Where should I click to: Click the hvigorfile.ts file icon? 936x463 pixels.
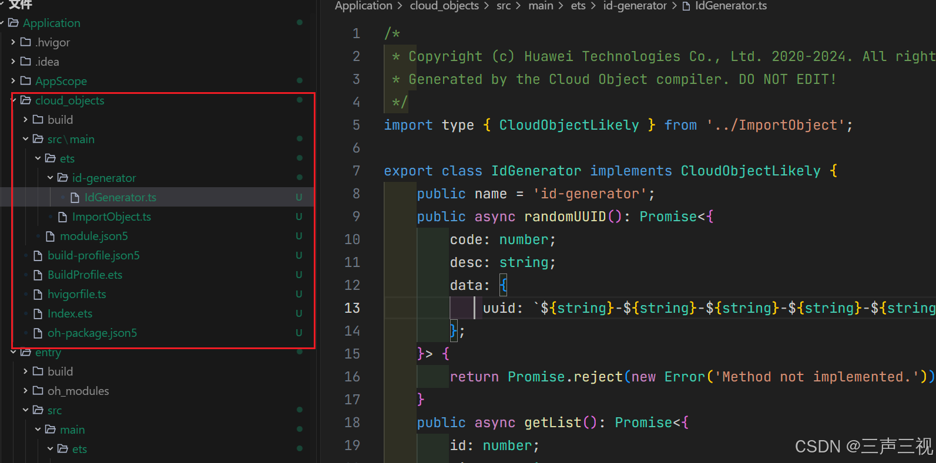click(x=38, y=295)
